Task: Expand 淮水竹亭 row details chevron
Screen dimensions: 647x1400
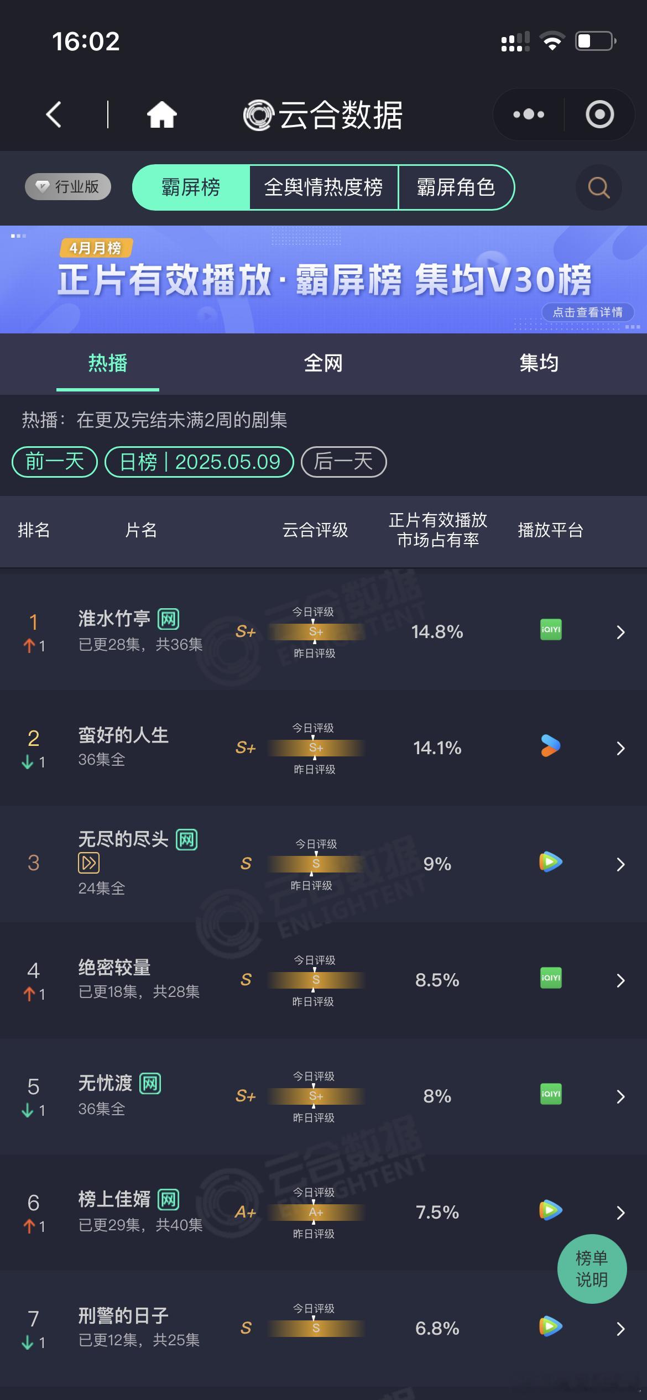Action: click(x=620, y=632)
